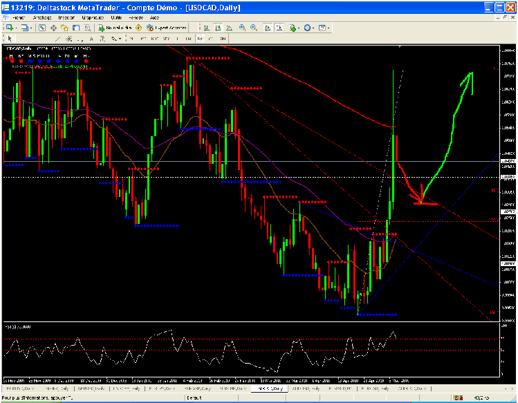Screen dimensions: 518x403
Task: Show the Terminal panel
Action: [76, 28]
